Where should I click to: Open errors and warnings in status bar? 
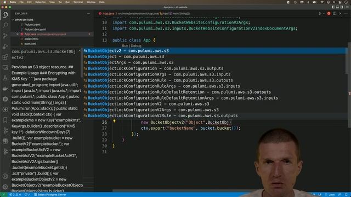coord(15,195)
